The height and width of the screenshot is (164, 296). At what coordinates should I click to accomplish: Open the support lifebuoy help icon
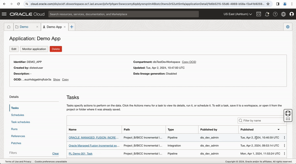pyautogui.click(x=288, y=113)
